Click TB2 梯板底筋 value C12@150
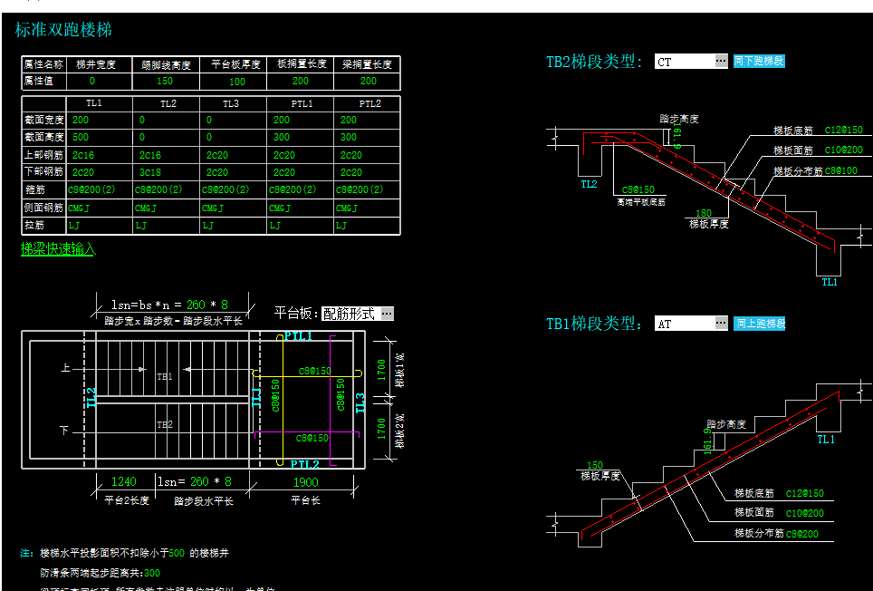Image resolution: width=873 pixels, height=591 pixels. [843, 130]
